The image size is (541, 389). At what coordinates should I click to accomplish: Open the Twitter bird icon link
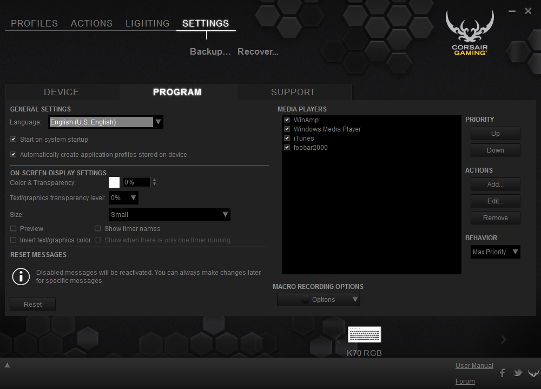coord(518,373)
